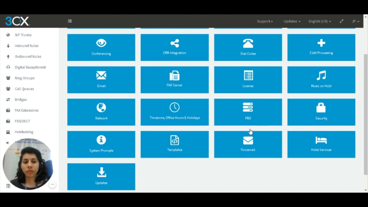Screen dimensions: 368x207
Task: Open the Hotel Services tile
Action: pyautogui.click(x=321, y=144)
